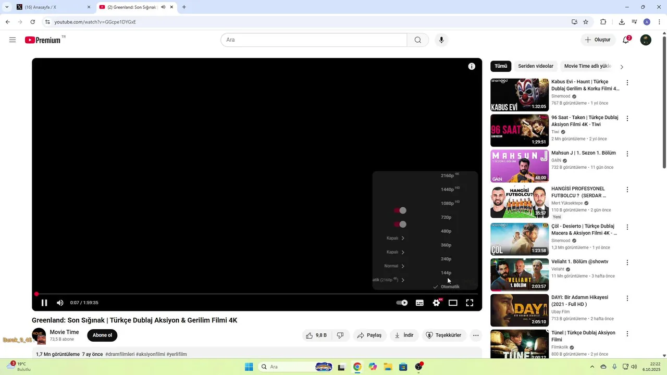Pause the video playback
The image size is (667, 375).
[x=44, y=303]
